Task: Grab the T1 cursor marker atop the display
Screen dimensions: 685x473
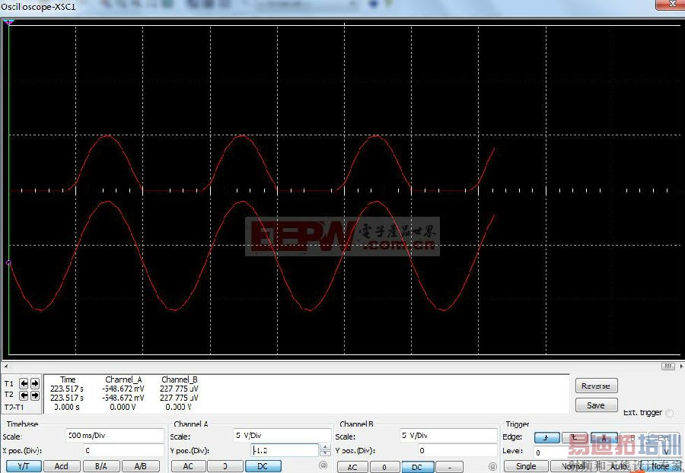Action: pos(8,22)
